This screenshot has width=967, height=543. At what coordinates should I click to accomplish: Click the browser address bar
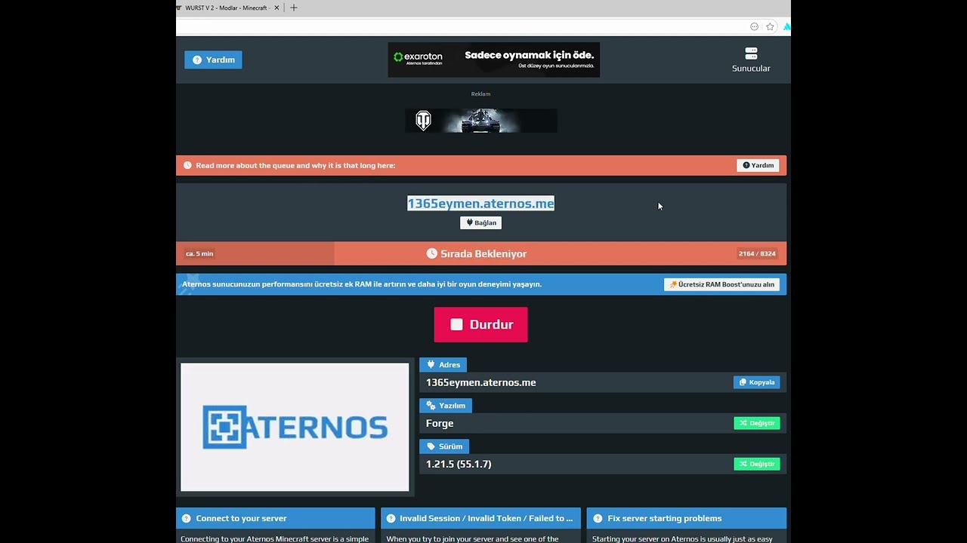point(461,26)
